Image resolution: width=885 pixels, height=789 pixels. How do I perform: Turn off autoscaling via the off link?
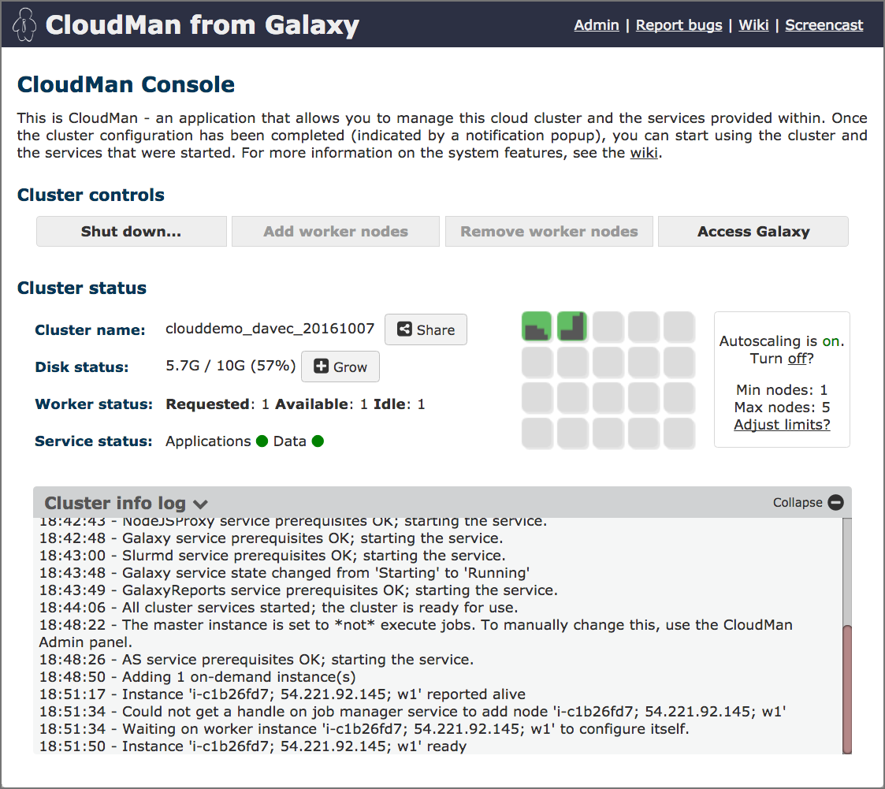pyautogui.click(x=797, y=359)
